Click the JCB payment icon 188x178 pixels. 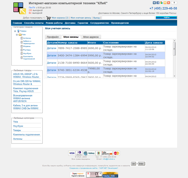coord(98,153)
